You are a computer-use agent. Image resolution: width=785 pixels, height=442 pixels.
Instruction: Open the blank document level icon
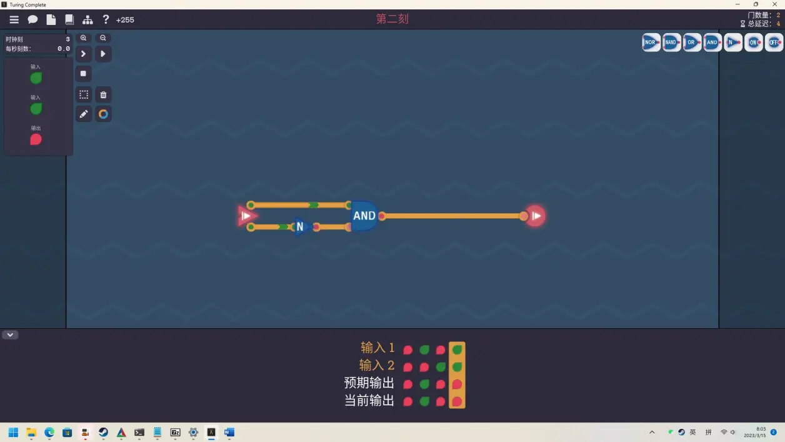tap(51, 20)
